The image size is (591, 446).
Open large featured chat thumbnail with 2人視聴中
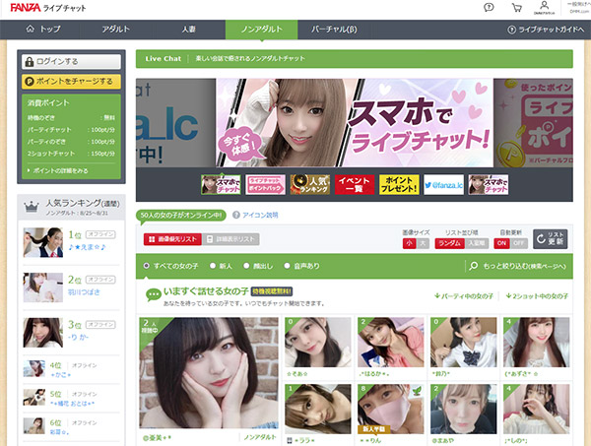pyautogui.click(x=209, y=373)
